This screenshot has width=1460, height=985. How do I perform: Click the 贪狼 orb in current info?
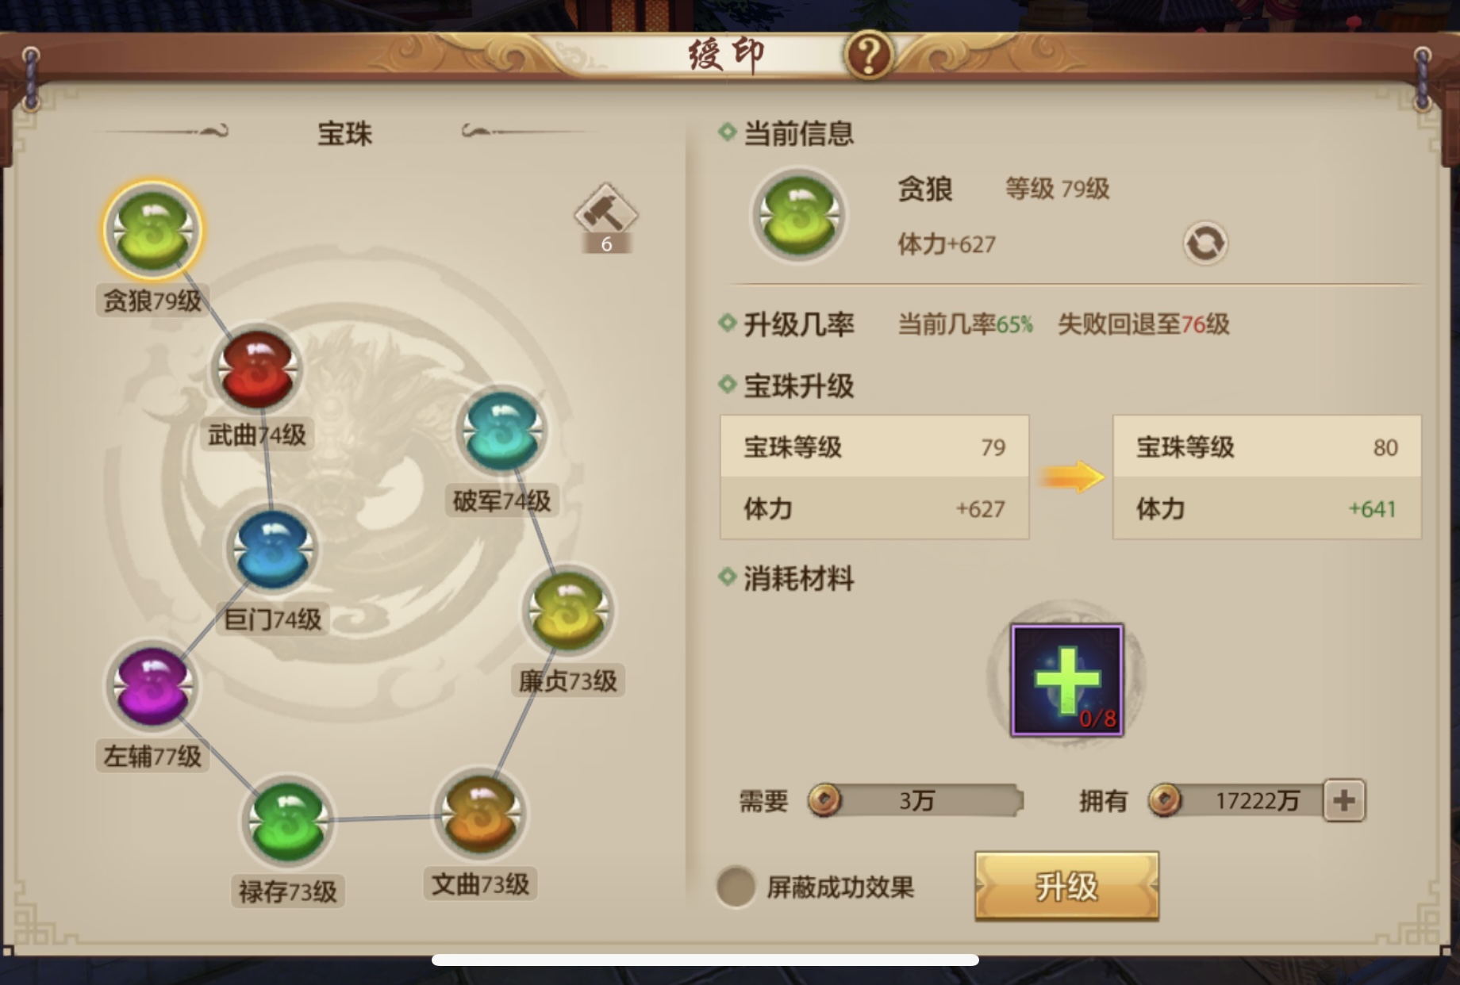pos(799,216)
